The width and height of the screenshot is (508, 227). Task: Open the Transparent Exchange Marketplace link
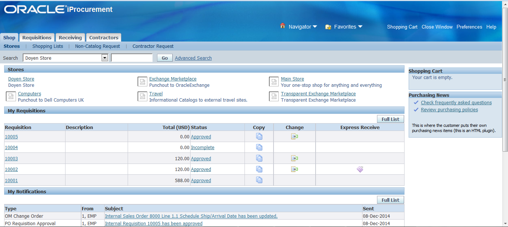click(x=318, y=93)
